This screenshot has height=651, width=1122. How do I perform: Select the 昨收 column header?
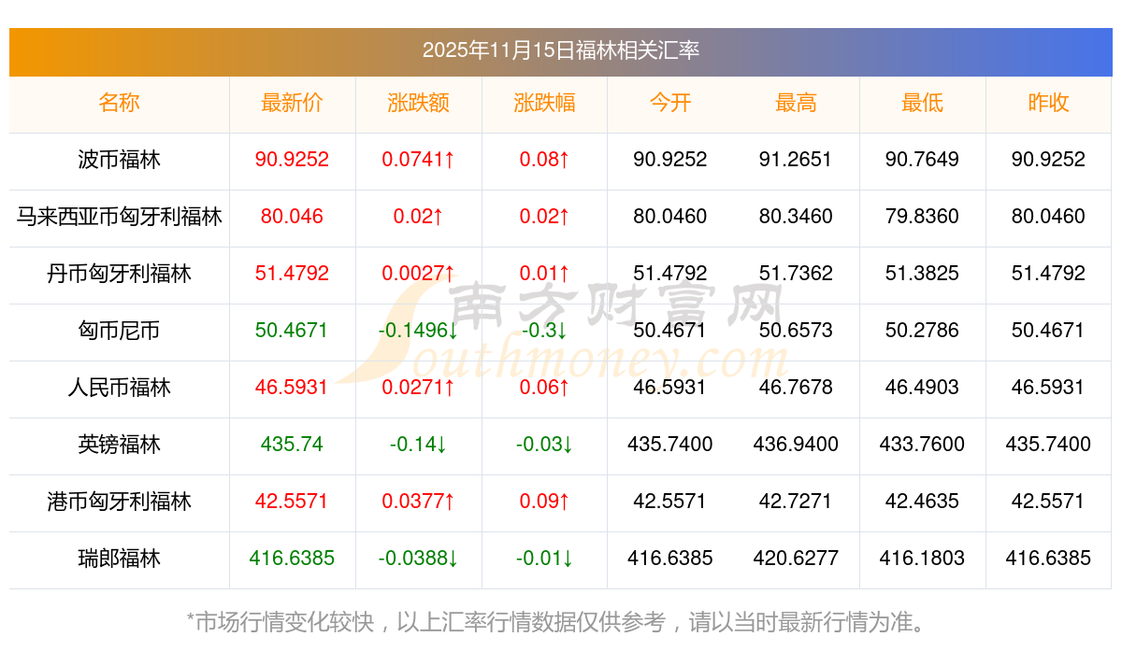pos(1048,103)
